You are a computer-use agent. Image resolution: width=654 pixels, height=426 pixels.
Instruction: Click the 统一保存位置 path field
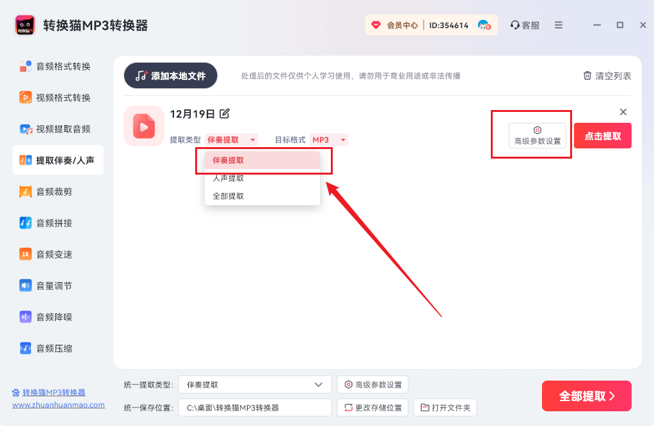(255, 407)
